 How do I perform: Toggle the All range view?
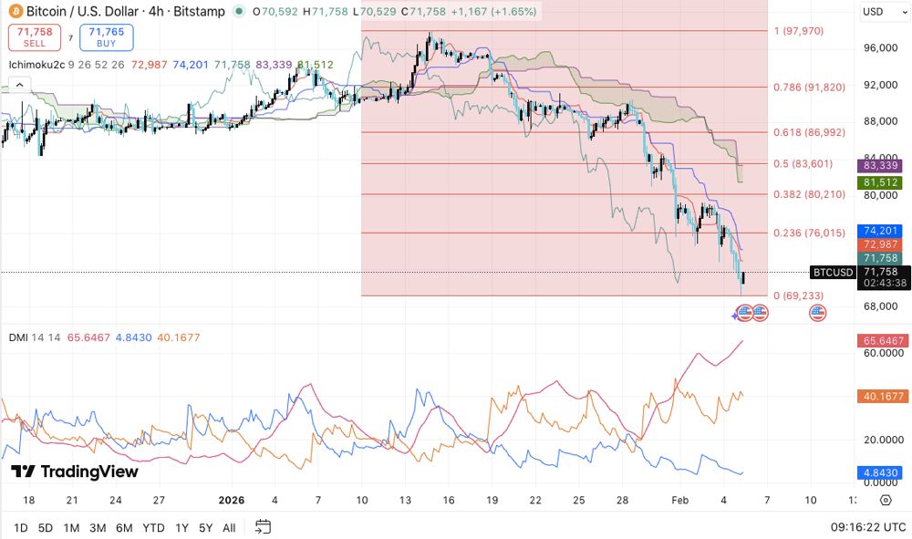(x=229, y=527)
